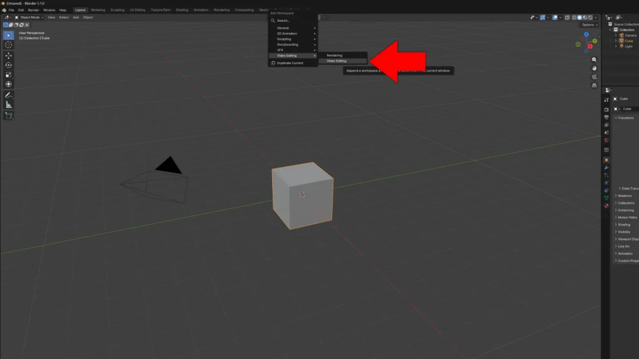Select the Rotate tool
The width and height of the screenshot is (639, 359).
(9, 65)
